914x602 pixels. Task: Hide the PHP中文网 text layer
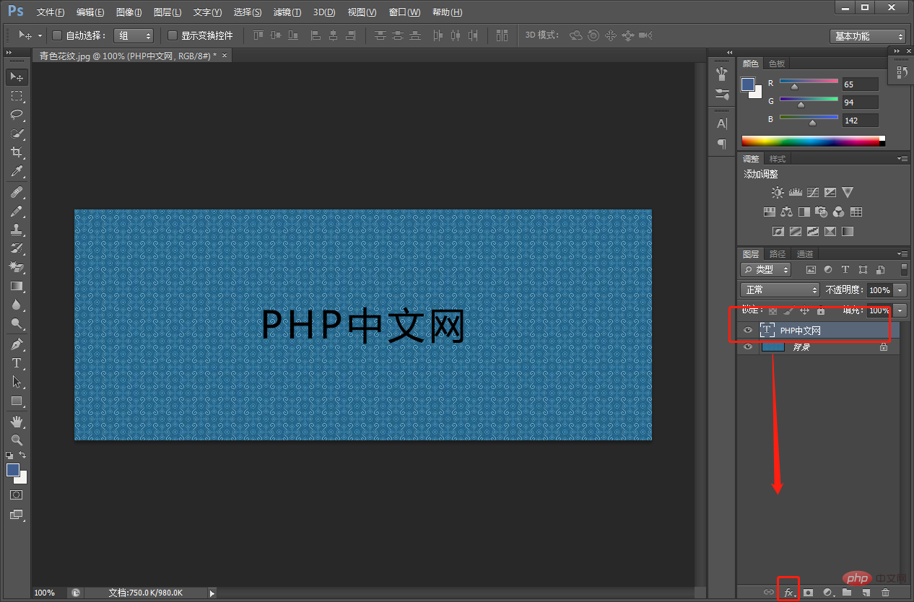point(748,331)
